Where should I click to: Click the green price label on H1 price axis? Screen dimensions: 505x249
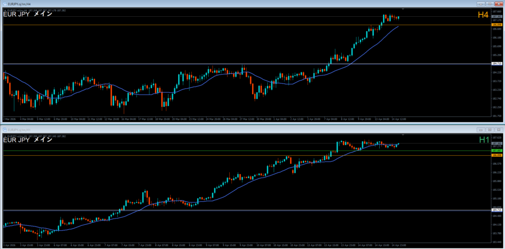tap(497, 150)
